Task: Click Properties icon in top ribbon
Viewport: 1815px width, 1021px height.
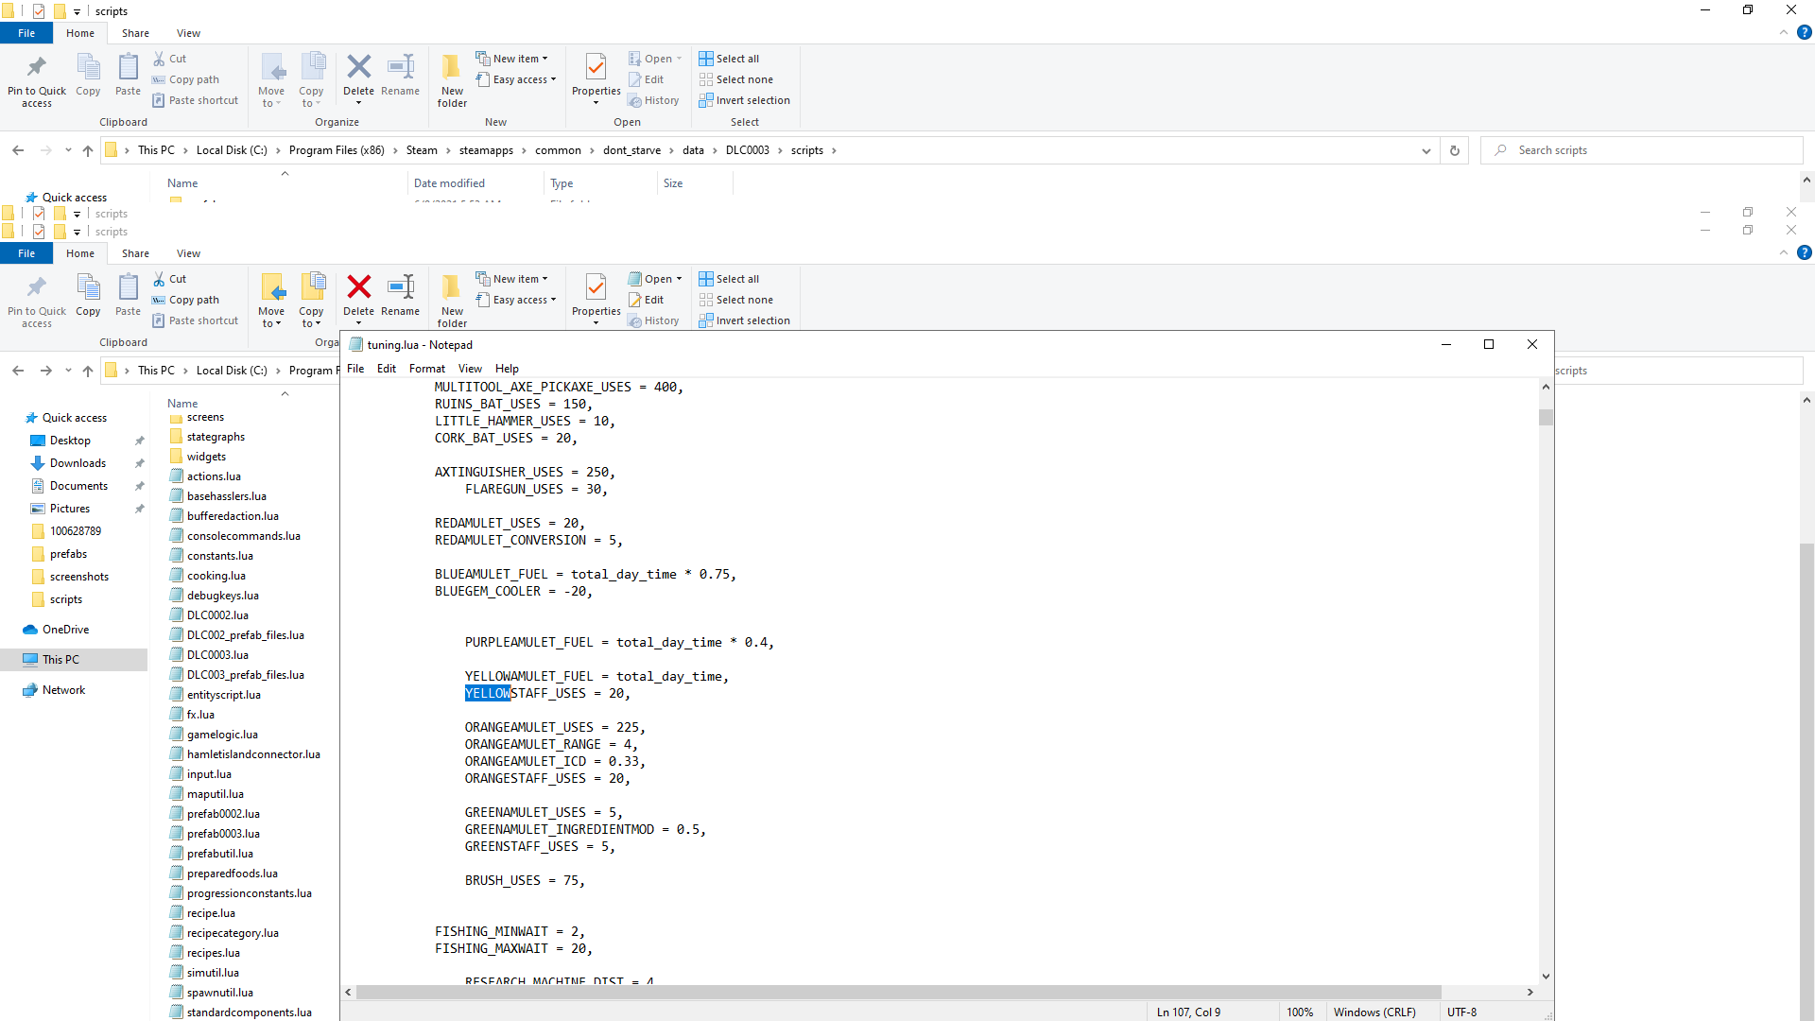Action: (596, 67)
